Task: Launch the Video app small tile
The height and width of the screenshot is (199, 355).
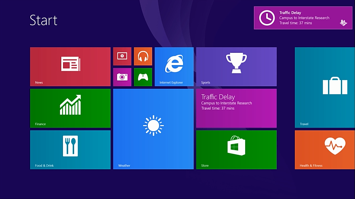Action: point(122,56)
